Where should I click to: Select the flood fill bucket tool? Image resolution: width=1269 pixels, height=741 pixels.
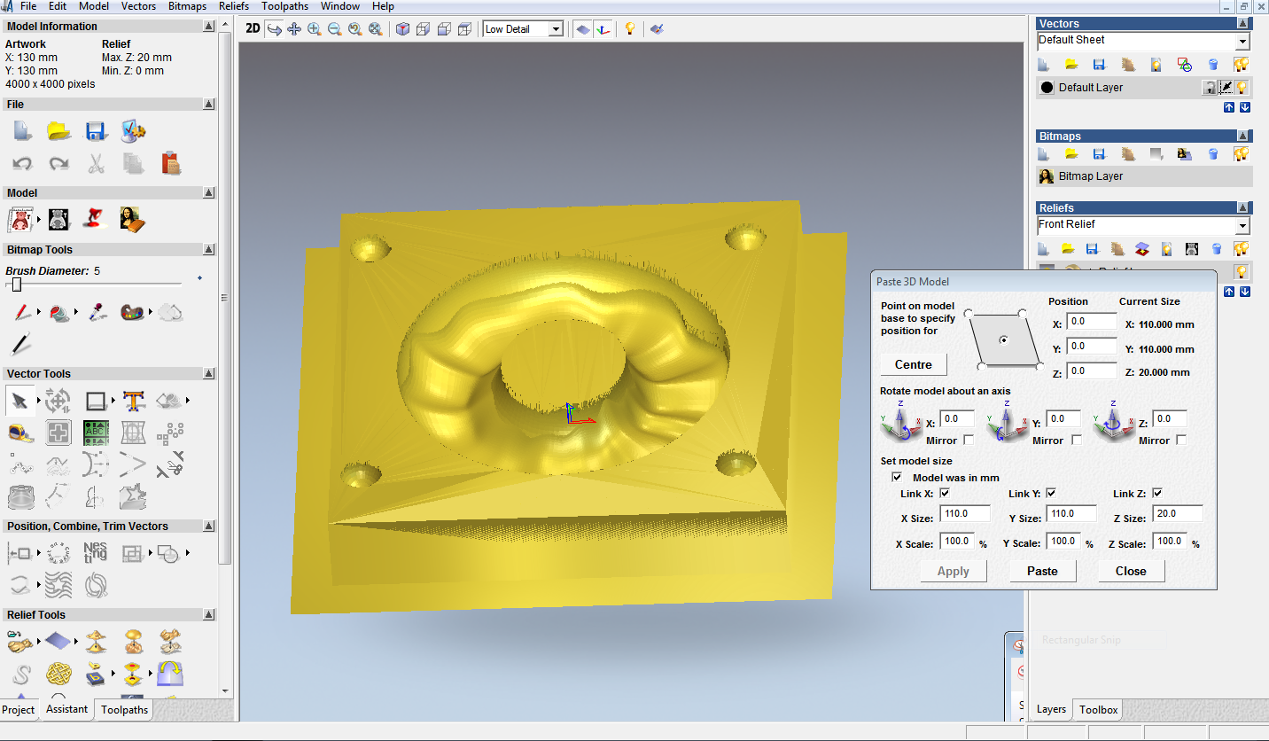60,312
